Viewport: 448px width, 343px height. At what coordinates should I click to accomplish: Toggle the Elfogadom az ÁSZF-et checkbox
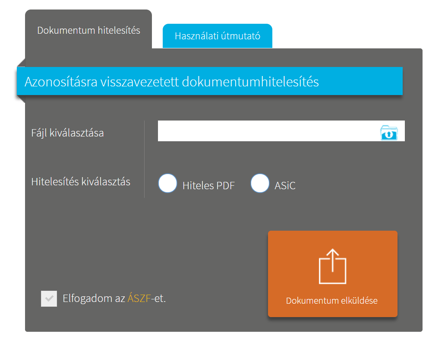(x=49, y=299)
